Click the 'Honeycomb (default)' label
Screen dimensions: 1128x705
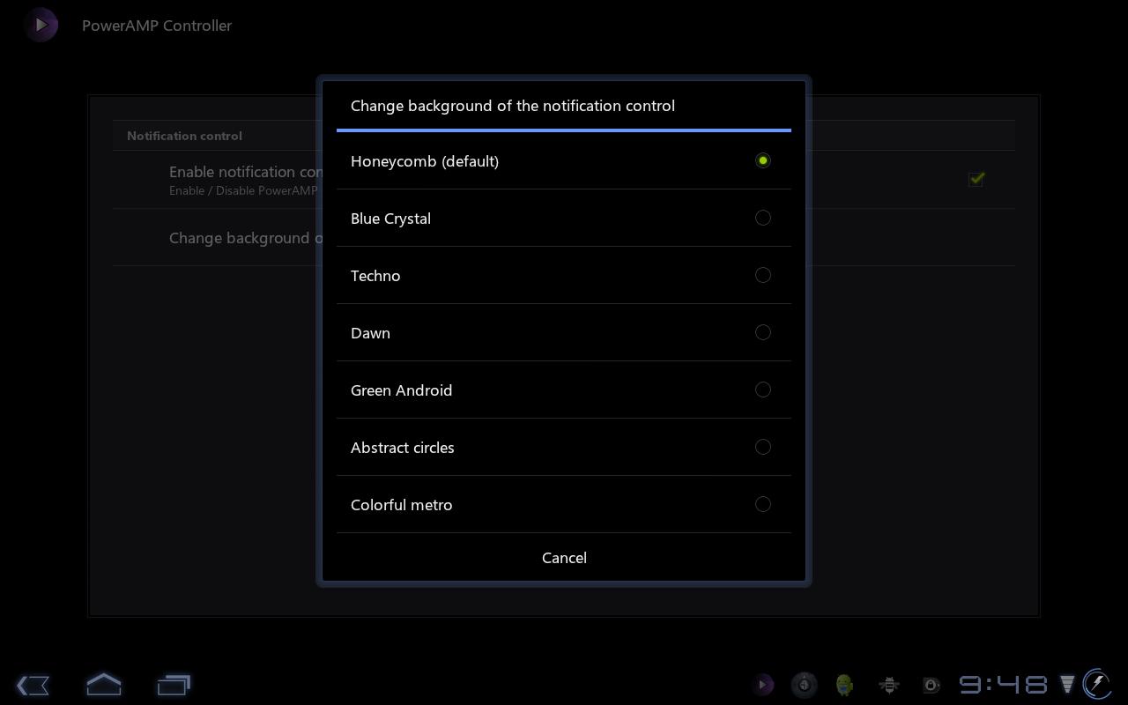coord(425,161)
